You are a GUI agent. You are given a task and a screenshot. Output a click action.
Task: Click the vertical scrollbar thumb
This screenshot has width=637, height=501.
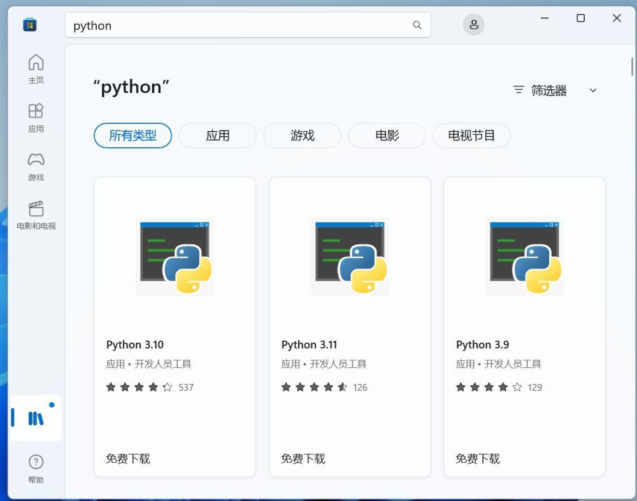coord(632,67)
